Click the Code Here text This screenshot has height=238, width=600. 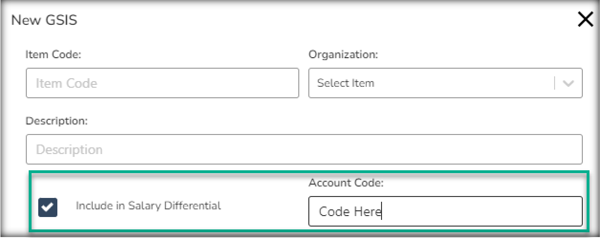[x=349, y=211]
